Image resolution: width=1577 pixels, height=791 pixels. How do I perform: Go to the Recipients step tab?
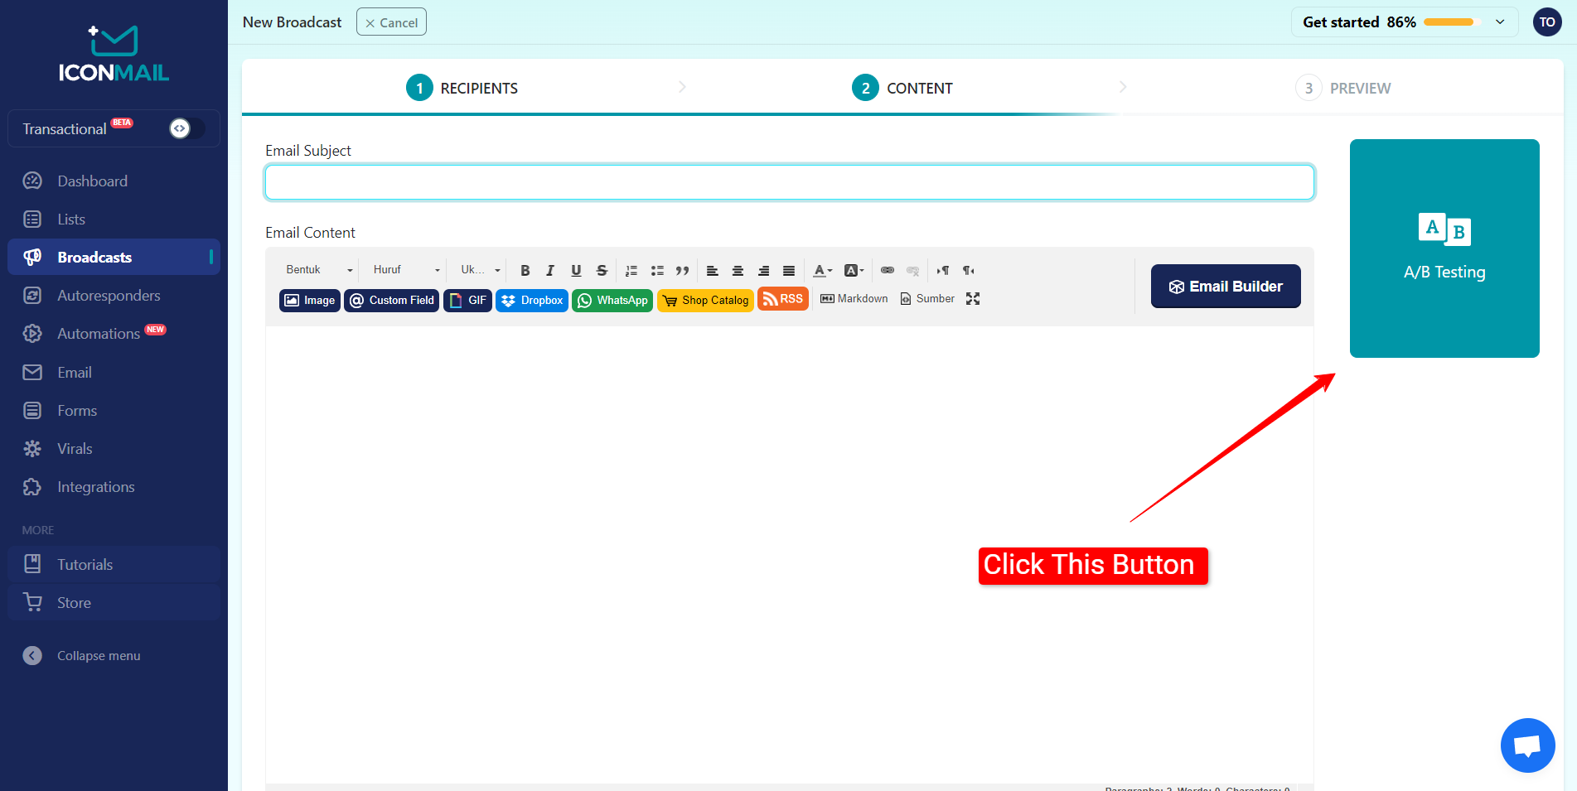point(462,88)
